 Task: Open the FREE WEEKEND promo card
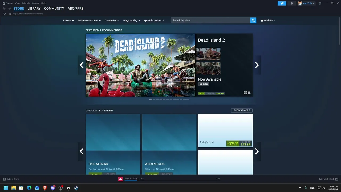click(x=113, y=145)
